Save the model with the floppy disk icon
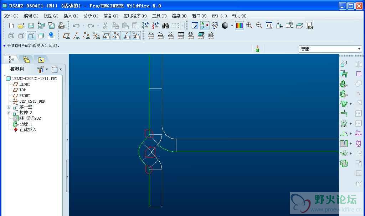The width and height of the screenshot is (365, 216). [x=31, y=25]
